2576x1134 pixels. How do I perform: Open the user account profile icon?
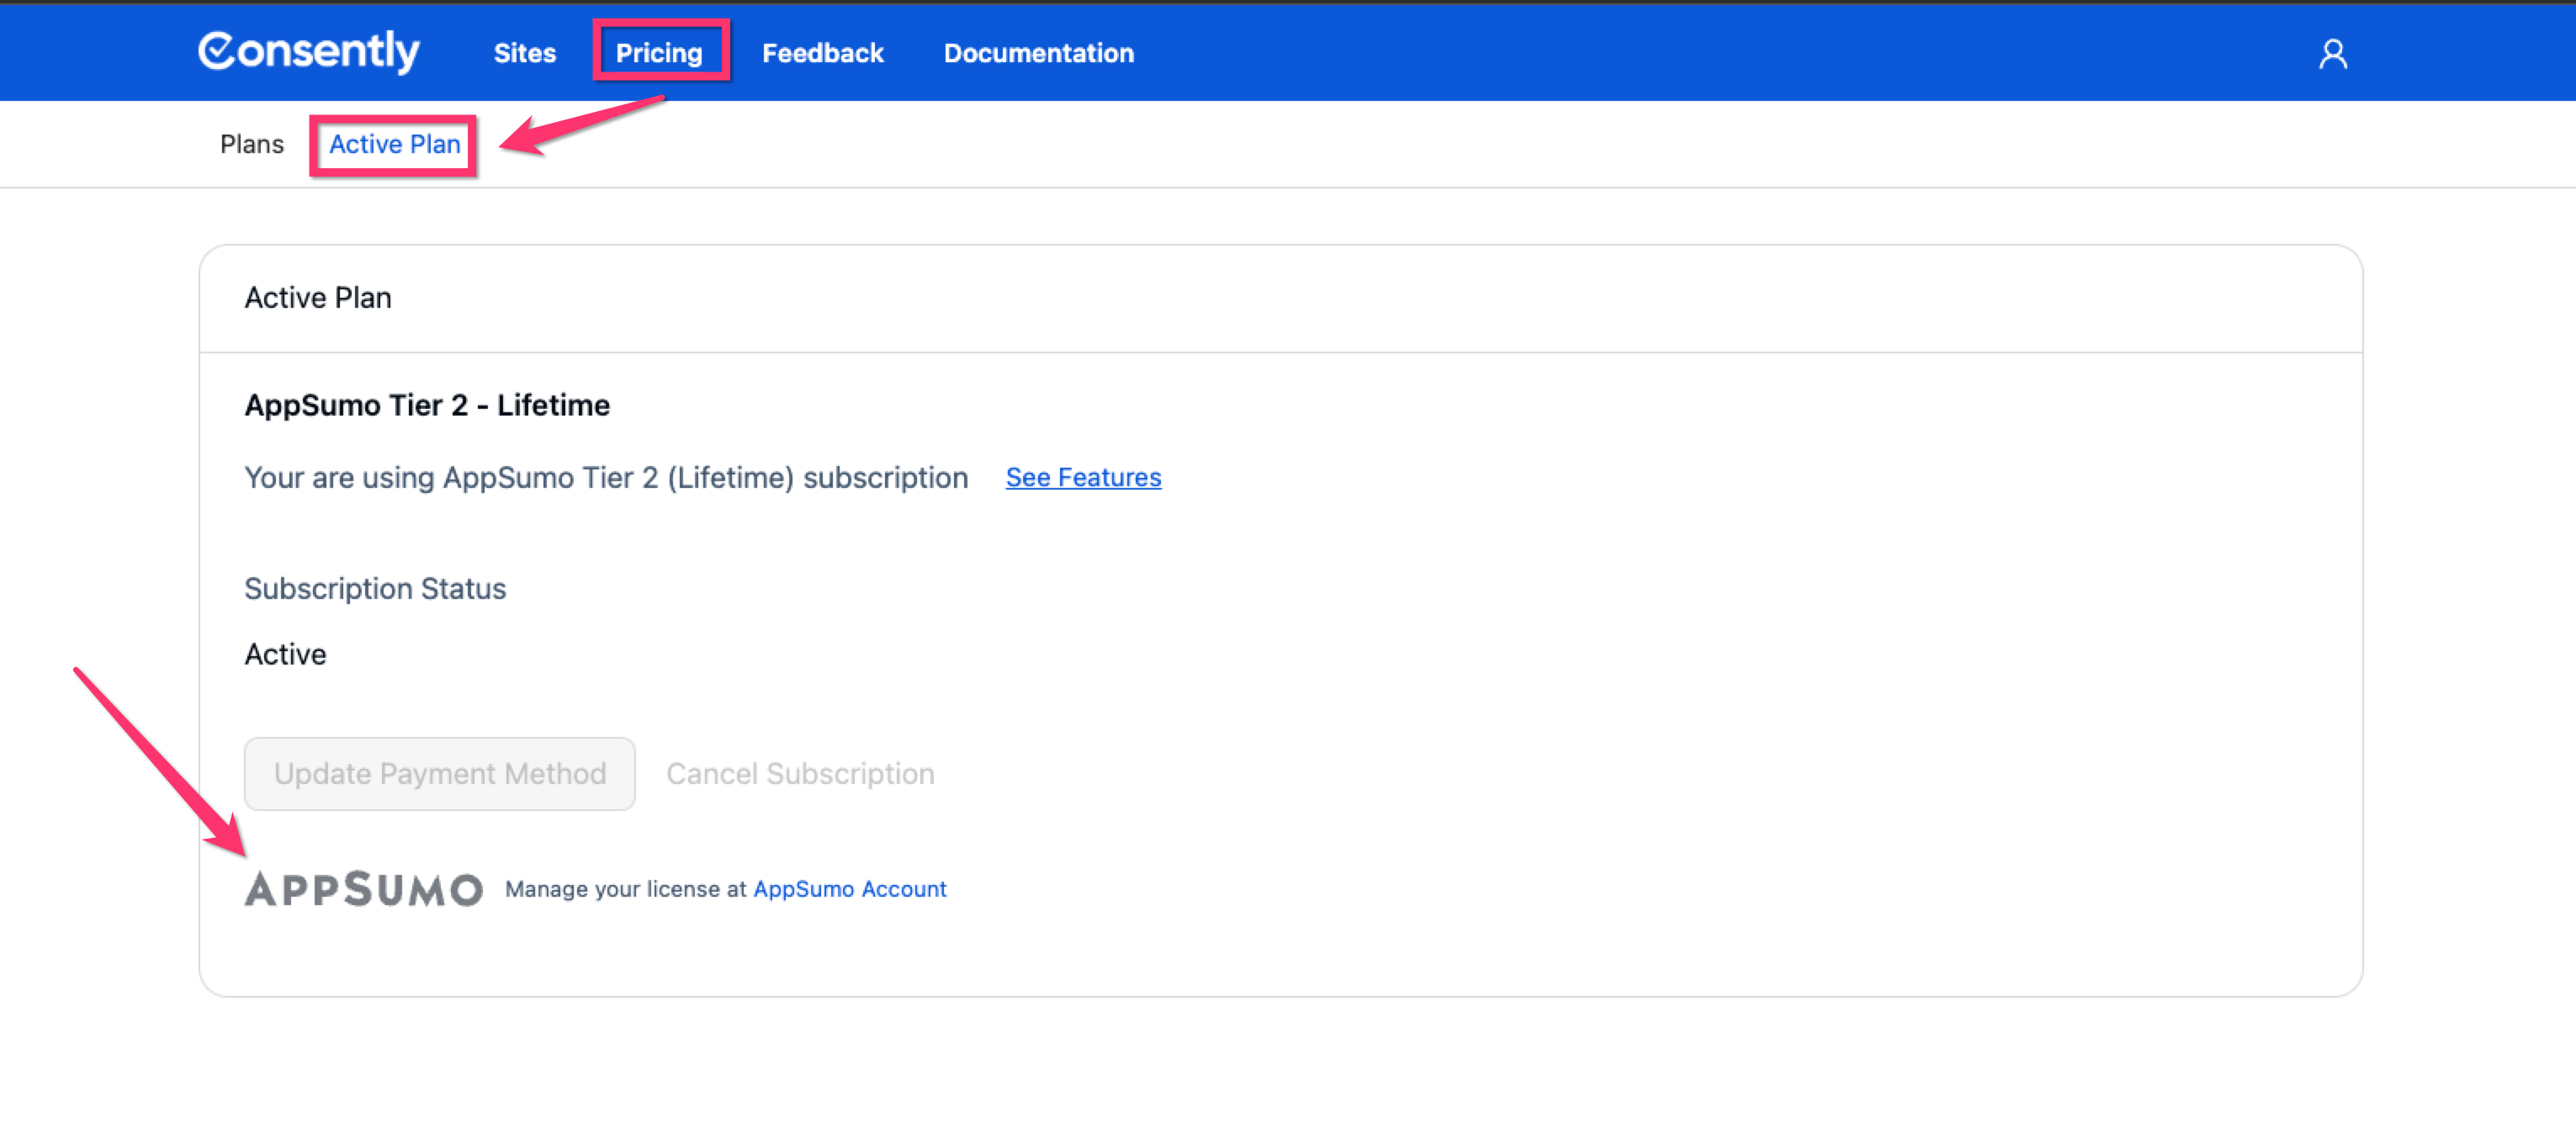tap(2332, 54)
